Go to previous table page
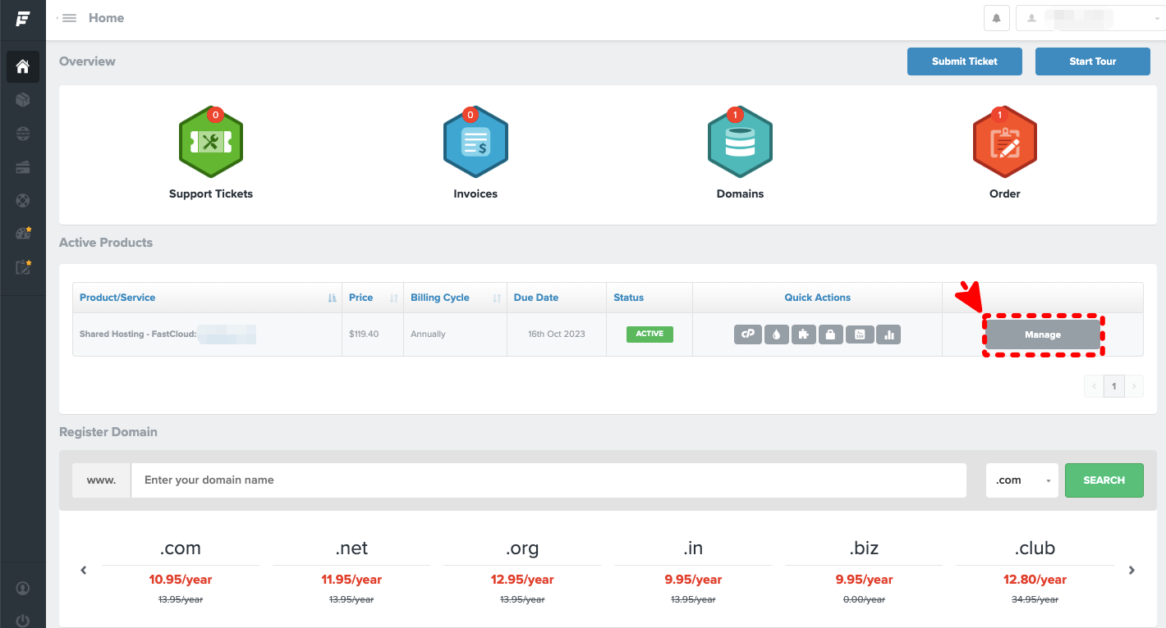1166x628 pixels. (1094, 386)
